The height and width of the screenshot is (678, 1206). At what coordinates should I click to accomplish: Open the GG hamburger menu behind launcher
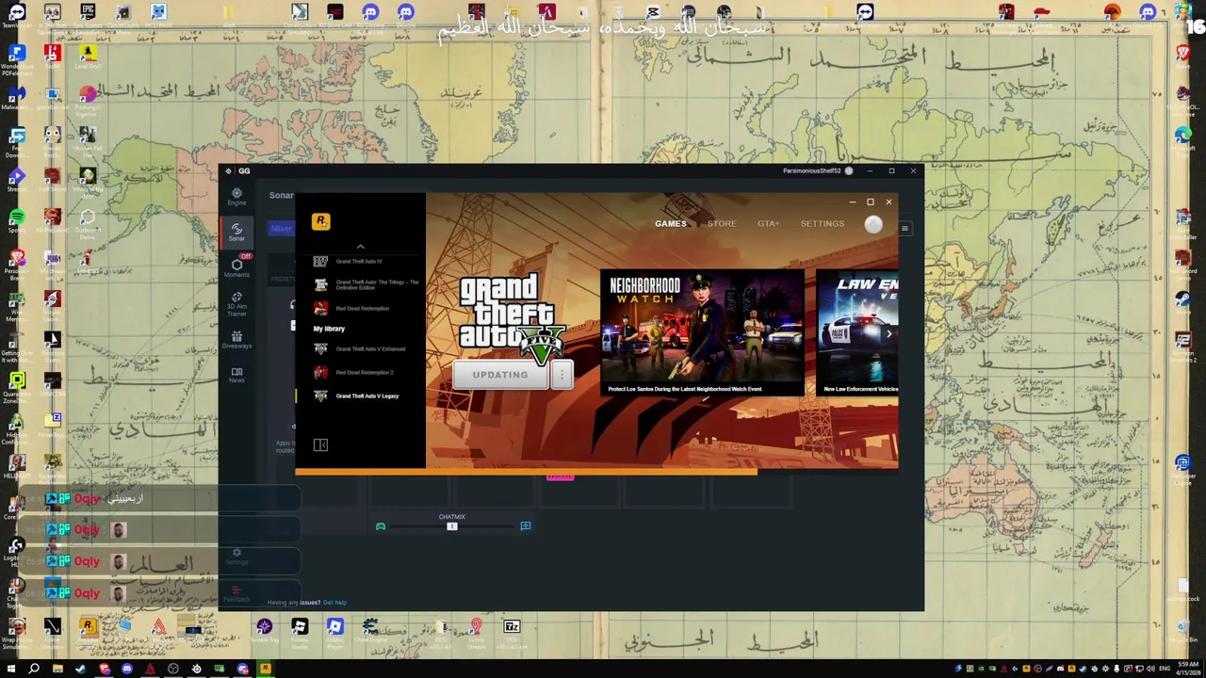click(x=904, y=228)
